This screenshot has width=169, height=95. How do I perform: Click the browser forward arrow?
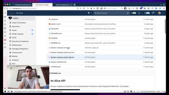tap(88, 8)
